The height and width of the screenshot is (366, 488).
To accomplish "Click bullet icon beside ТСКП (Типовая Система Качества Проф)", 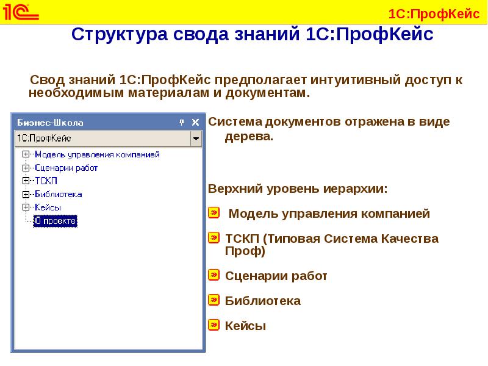I will coord(213,237).
